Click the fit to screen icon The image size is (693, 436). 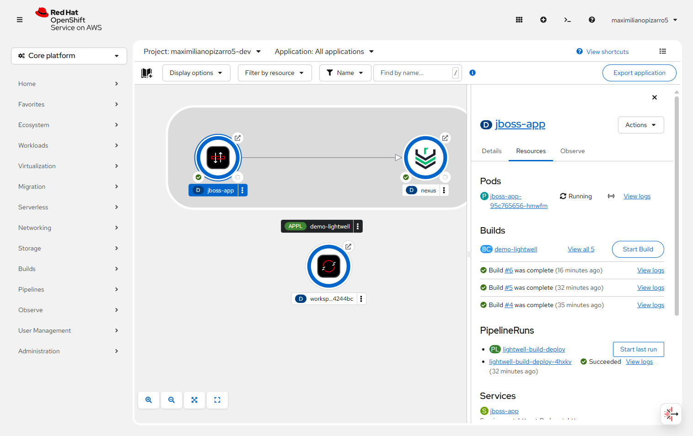194,400
